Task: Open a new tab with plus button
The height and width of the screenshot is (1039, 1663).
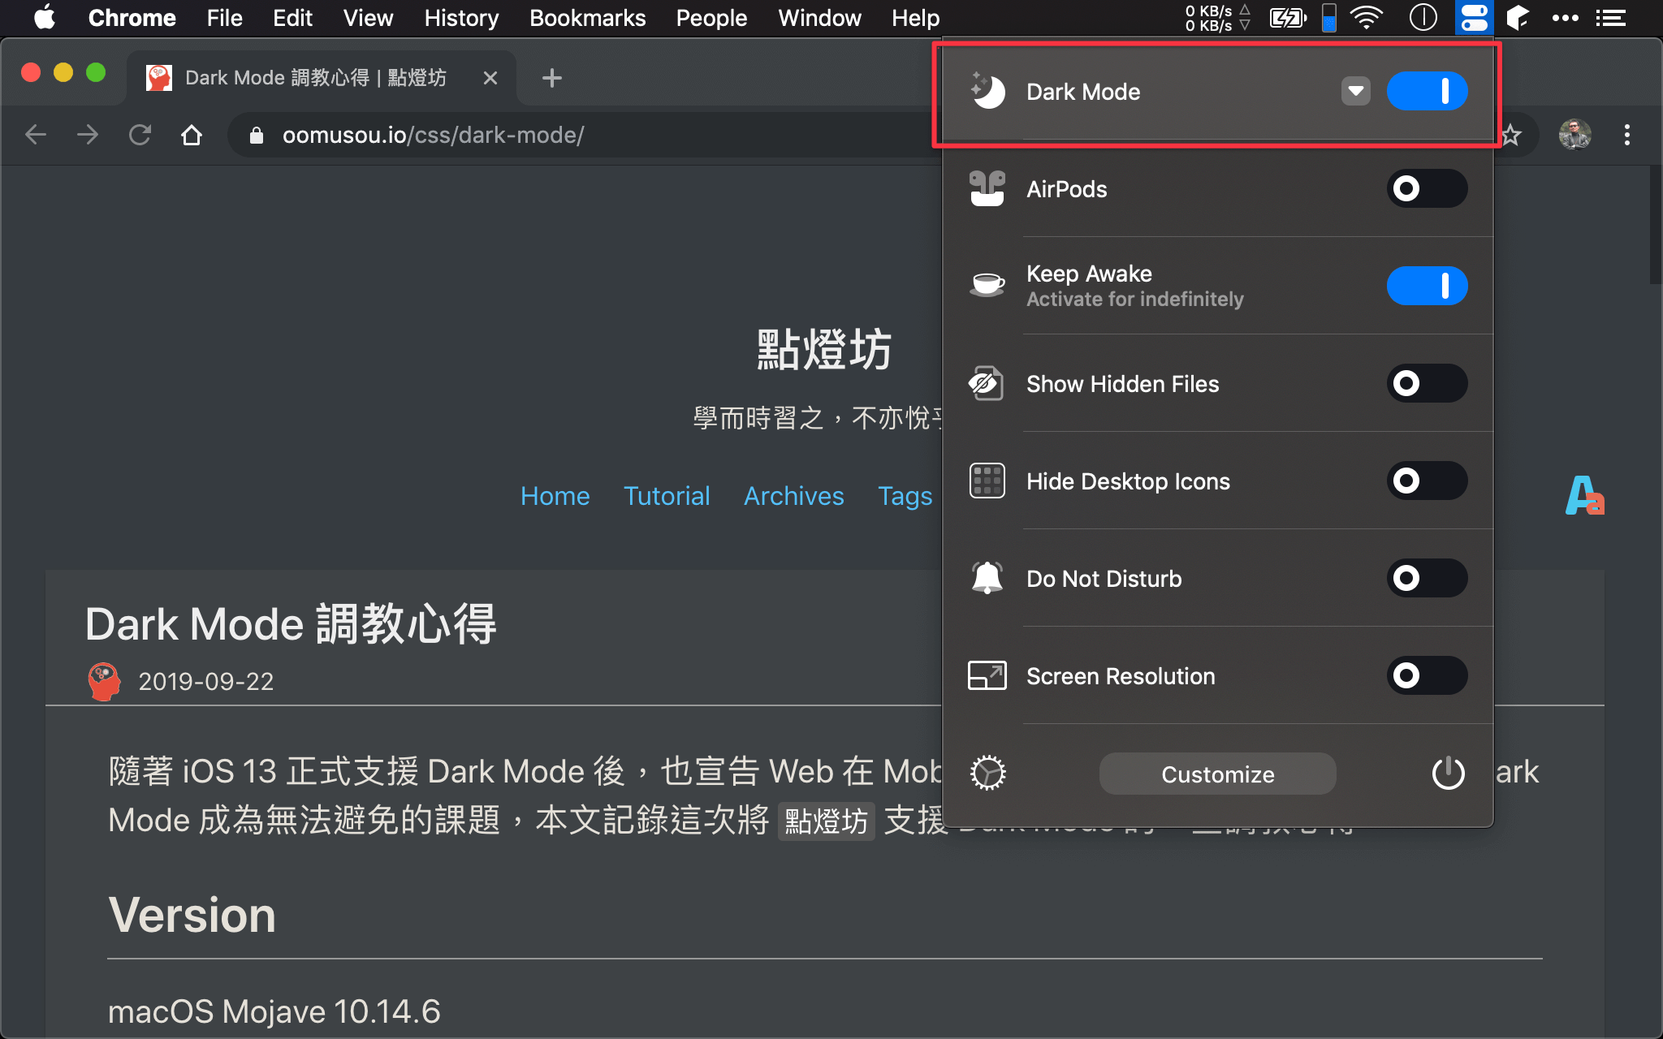Action: click(x=551, y=78)
